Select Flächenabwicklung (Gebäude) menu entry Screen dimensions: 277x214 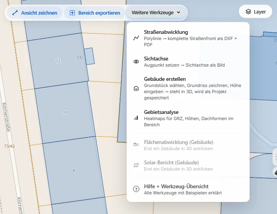[x=188, y=145]
